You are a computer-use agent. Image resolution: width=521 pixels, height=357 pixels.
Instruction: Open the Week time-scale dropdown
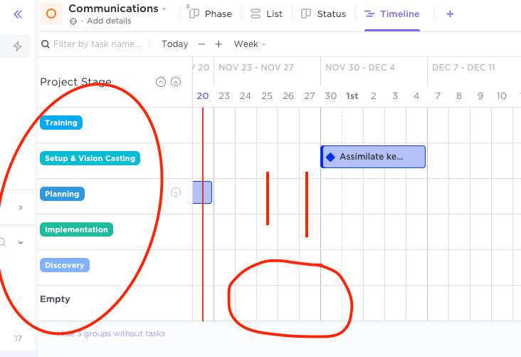(x=249, y=44)
